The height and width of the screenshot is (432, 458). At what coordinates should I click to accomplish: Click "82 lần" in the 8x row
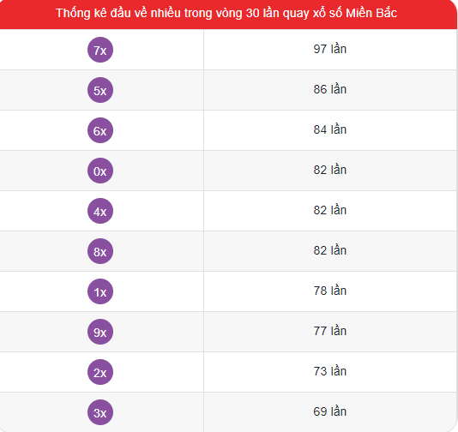click(x=329, y=250)
